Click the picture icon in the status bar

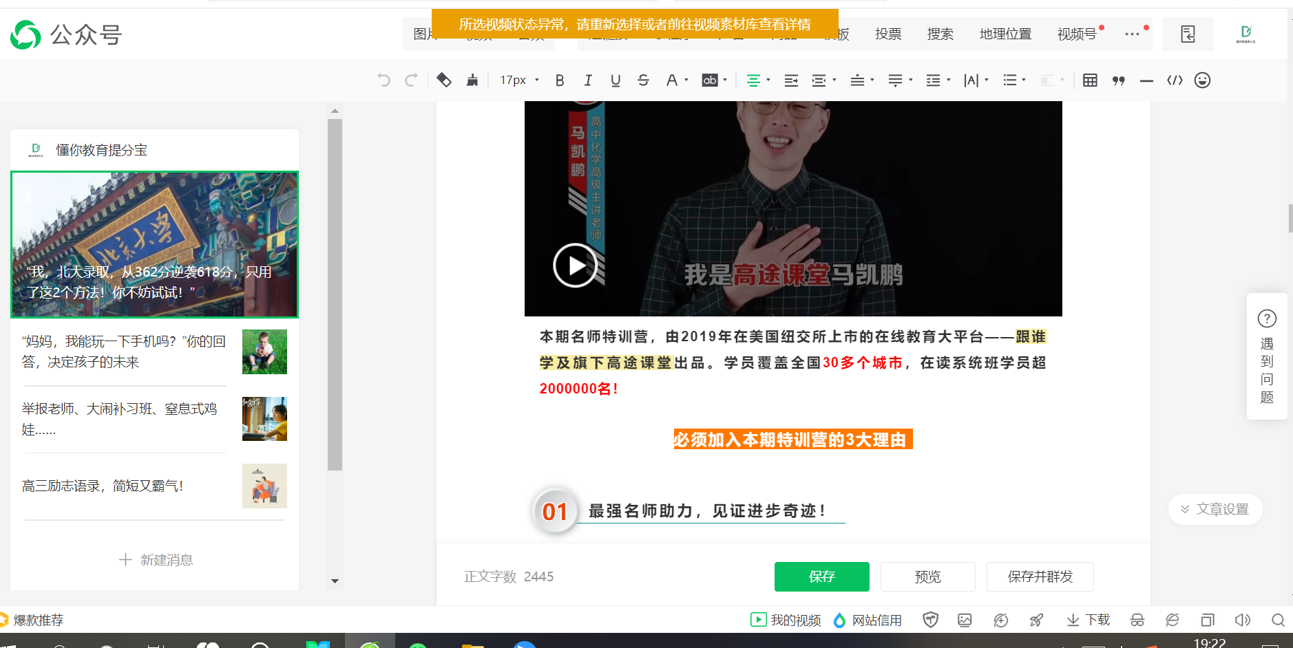(x=965, y=620)
